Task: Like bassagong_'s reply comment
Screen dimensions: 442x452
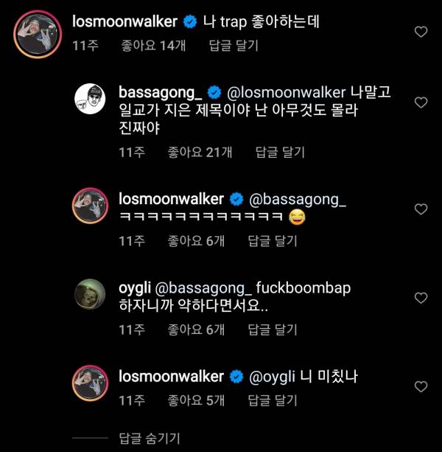Action: click(x=421, y=102)
